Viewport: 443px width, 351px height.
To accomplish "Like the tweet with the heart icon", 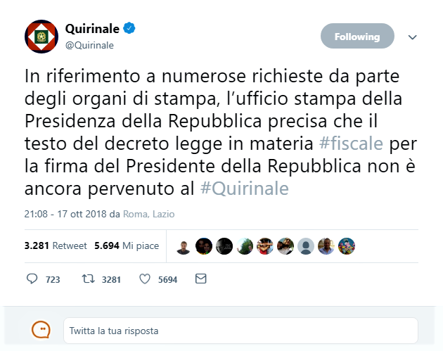I will click(x=145, y=279).
